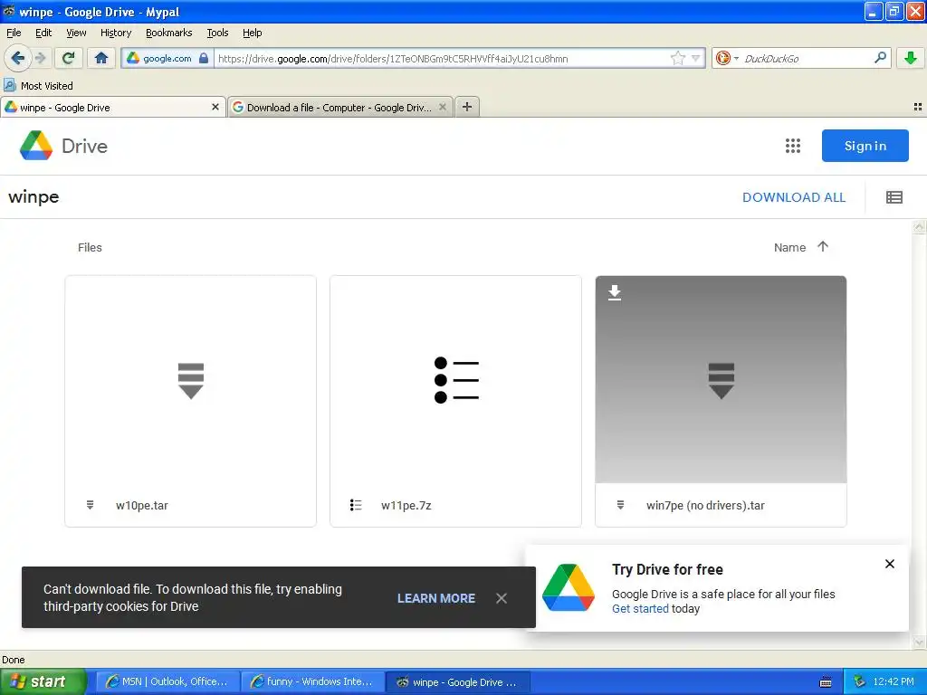Click the winpe - Google Drive taskbar button
This screenshot has width=927, height=695.
(457, 682)
